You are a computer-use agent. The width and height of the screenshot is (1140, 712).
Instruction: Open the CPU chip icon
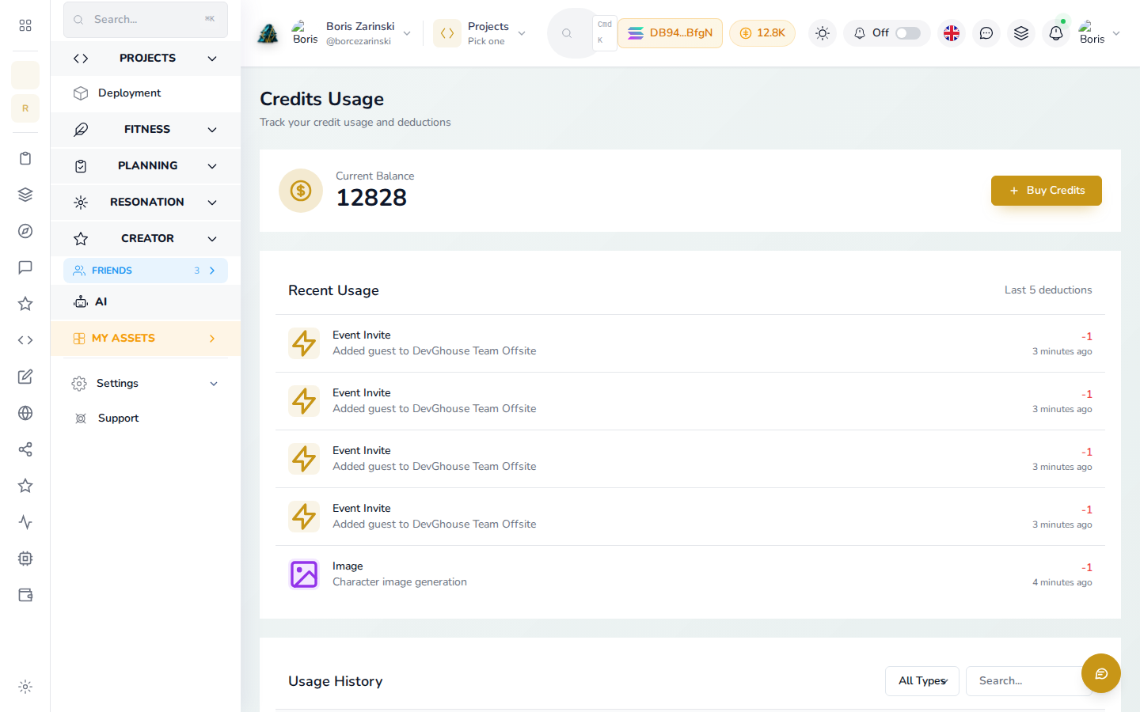click(x=25, y=559)
